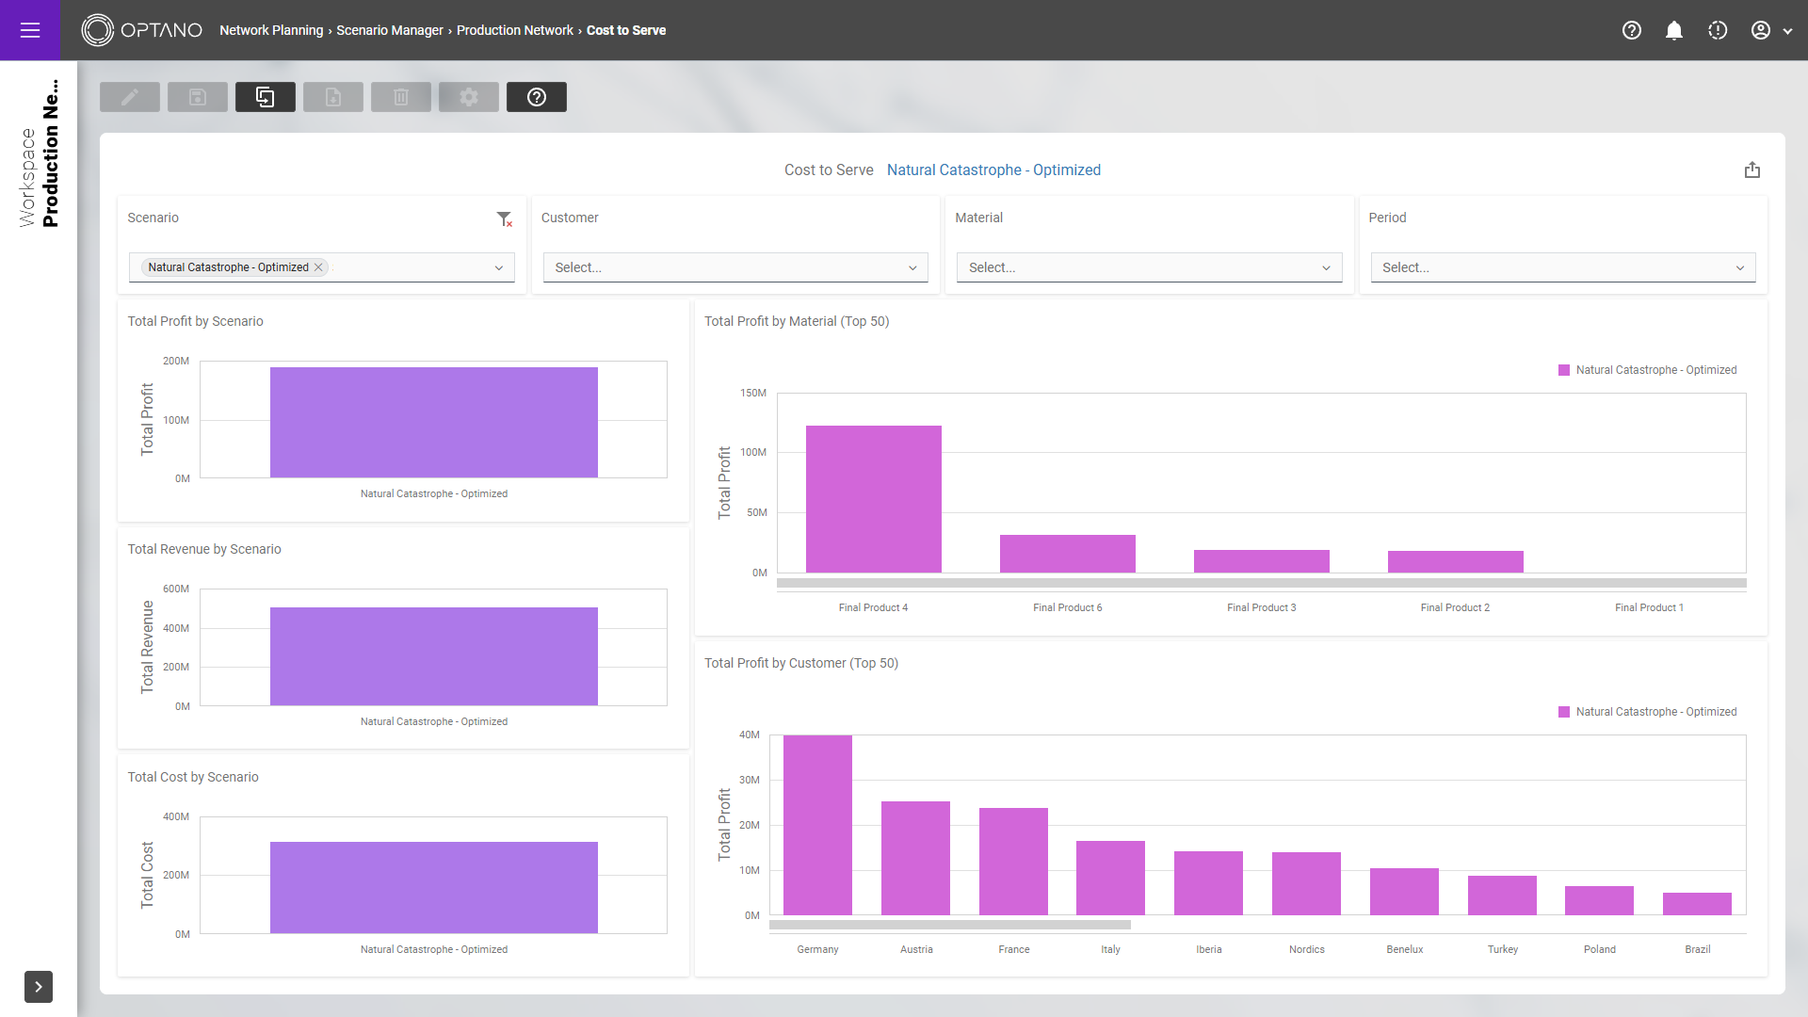
Task: Go to Network Planning breadcrumb
Action: click(271, 30)
